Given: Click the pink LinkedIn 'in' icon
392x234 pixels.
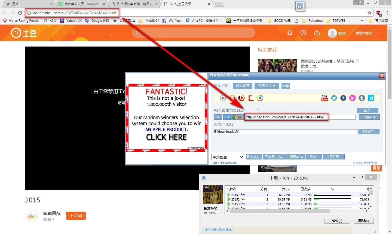Looking at the screenshot, I should point(353,98).
